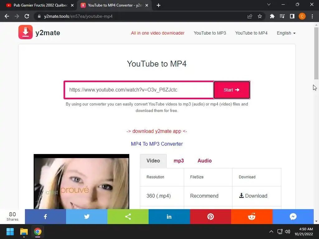Reload the current page
The width and height of the screenshot is (319, 239).
27,16
